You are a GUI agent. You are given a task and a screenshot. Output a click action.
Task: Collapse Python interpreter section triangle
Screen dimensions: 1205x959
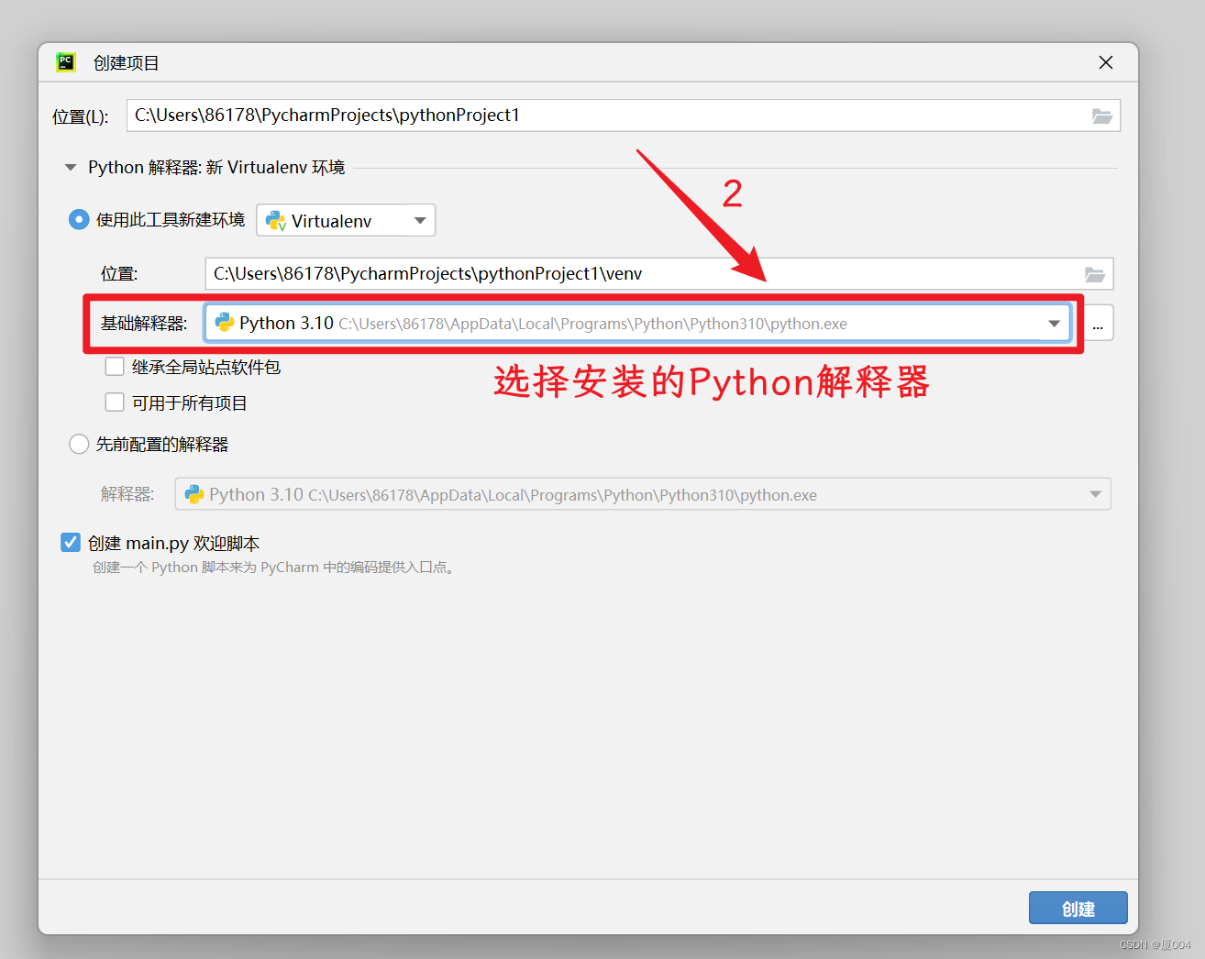(71, 168)
